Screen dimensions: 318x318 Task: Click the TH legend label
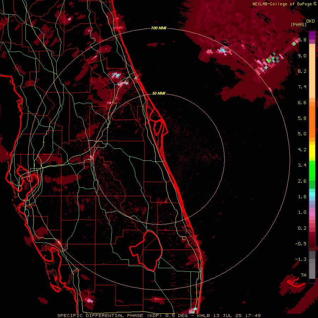304,275
